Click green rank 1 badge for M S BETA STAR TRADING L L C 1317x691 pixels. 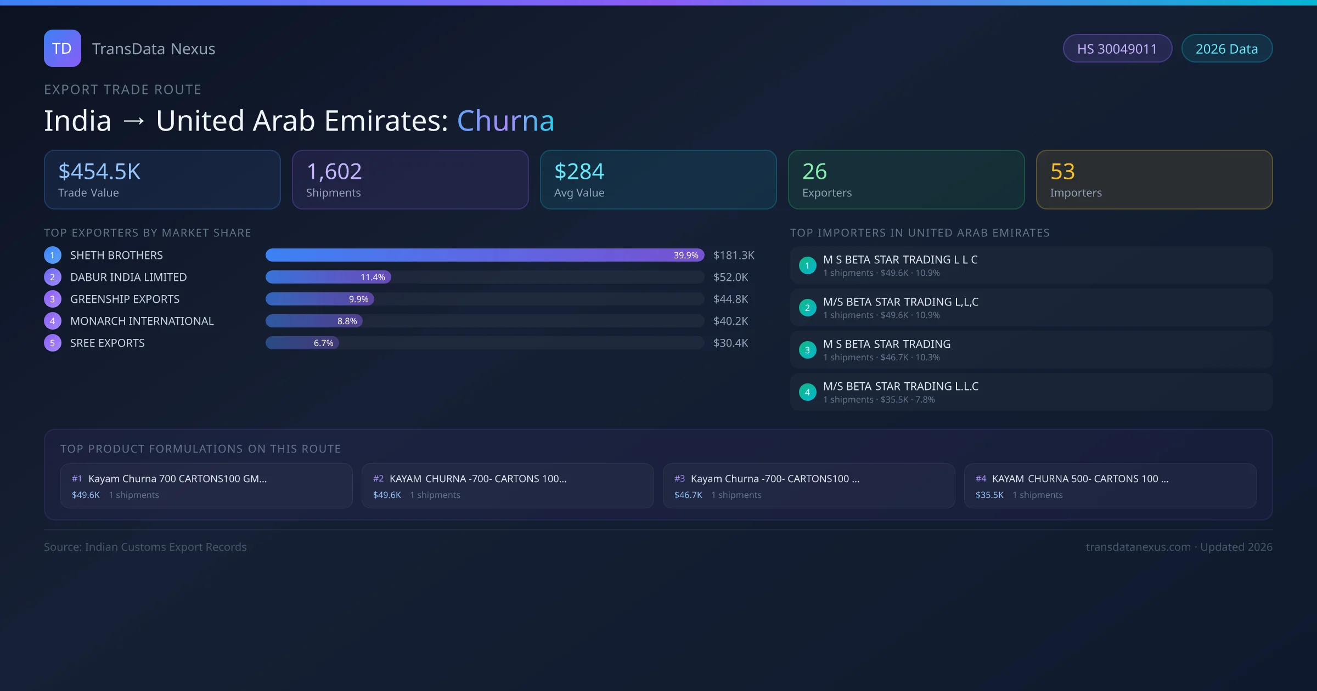click(807, 265)
